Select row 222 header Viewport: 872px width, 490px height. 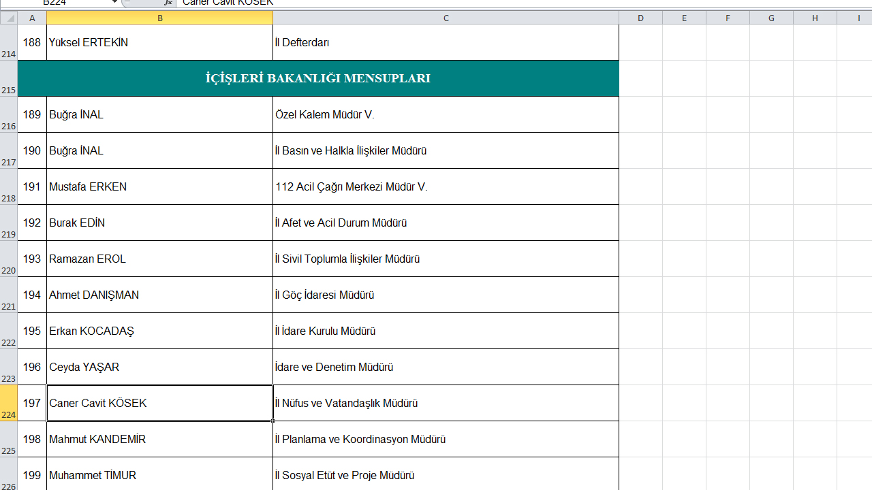(8, 331)
